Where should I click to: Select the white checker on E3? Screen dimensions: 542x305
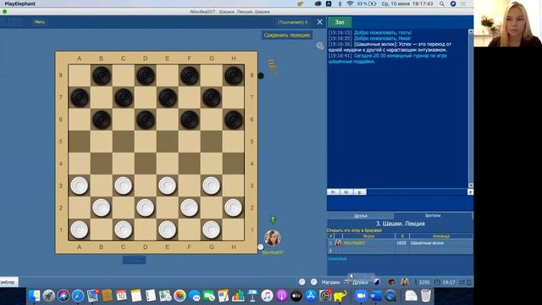pos(168,186)
